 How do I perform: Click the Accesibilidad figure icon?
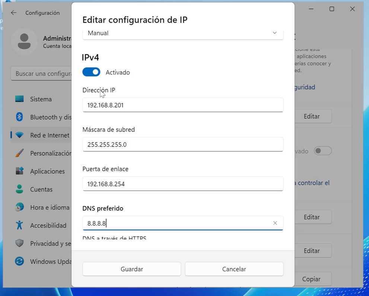coord(19,225)
